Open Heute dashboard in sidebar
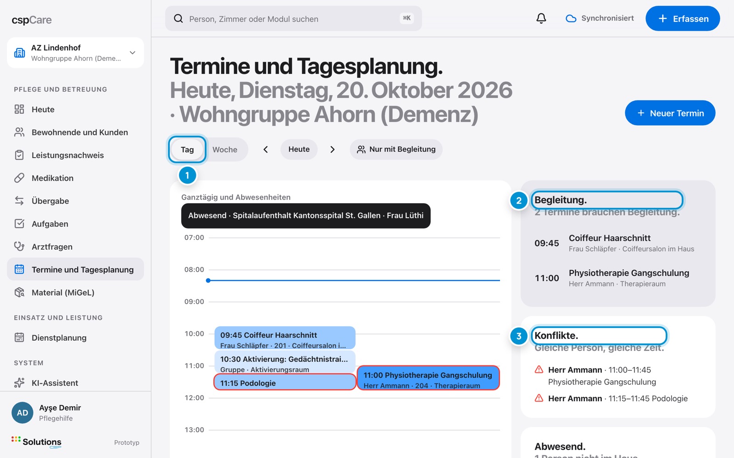Image resolution: width=734 pixels, height=458 pixels. [75, 109]
